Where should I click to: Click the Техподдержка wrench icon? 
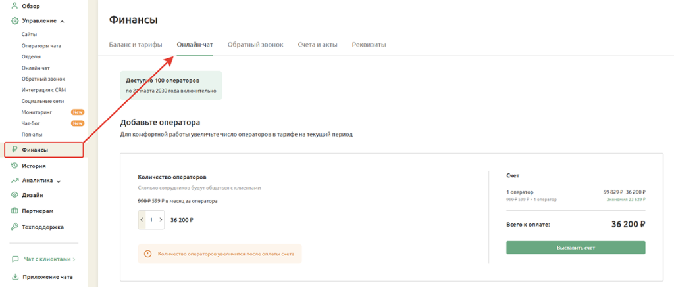coord(14,227)
